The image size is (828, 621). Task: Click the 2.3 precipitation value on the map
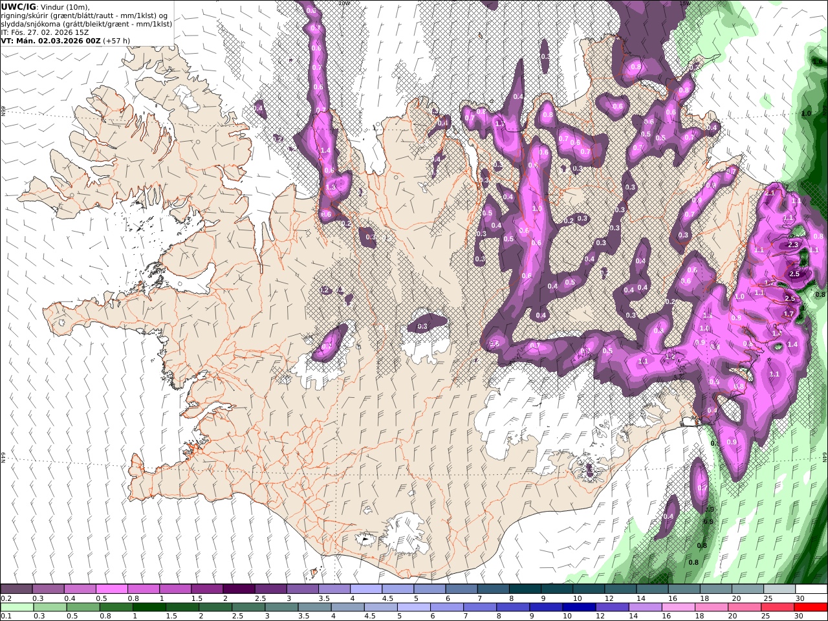coord(794,245)
